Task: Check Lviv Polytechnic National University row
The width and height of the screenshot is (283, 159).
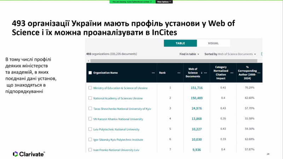Action: [90, 129]
